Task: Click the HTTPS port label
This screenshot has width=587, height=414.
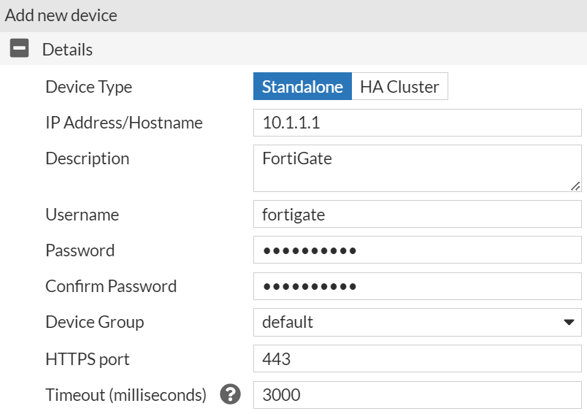Action: tap(87, 359)
